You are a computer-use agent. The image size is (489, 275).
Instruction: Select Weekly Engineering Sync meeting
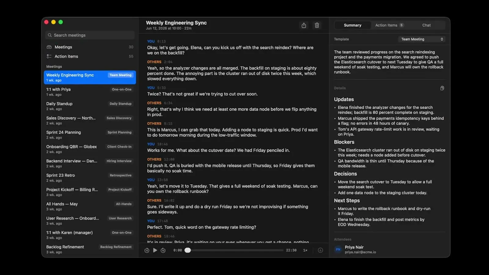(90, 77)
